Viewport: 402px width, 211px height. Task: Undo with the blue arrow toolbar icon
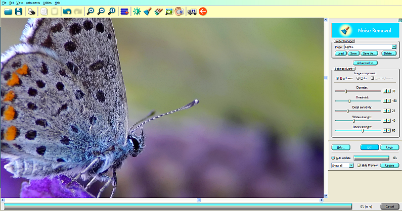click(67, 11)
